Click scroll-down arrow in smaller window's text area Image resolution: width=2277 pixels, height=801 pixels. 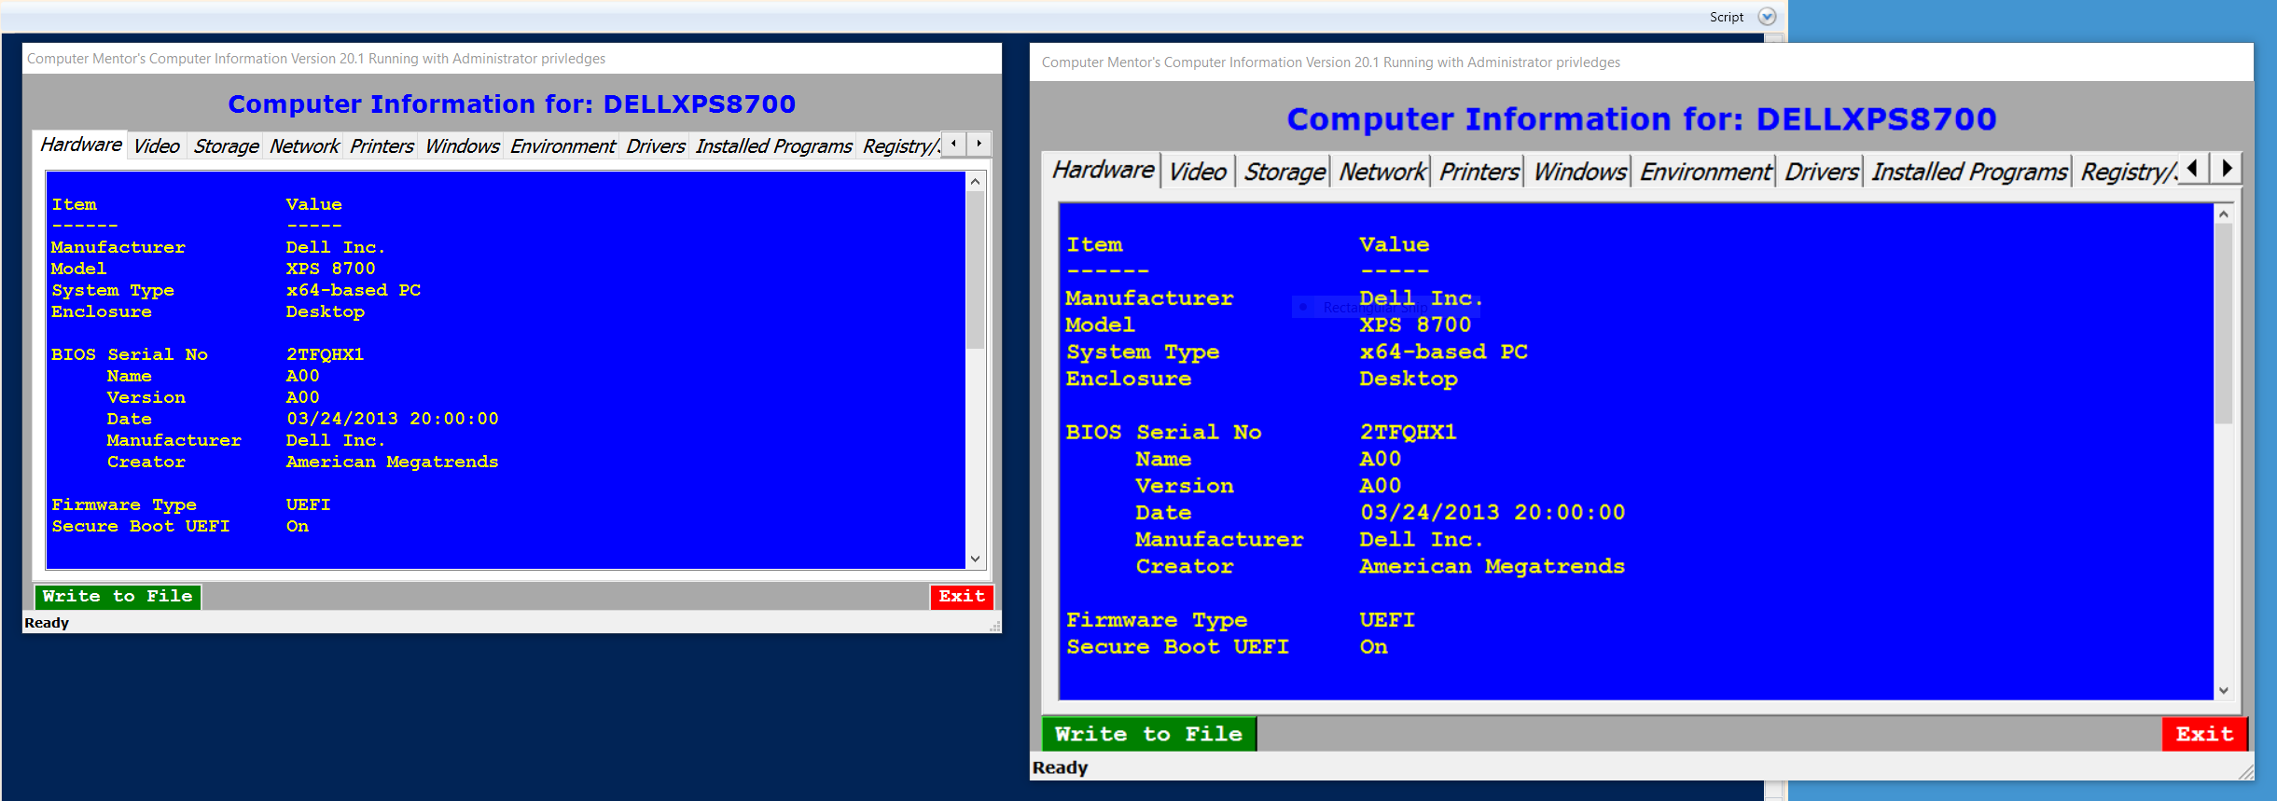coord(975,559)
